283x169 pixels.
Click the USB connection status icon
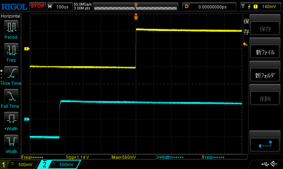(x=265, y=164)
